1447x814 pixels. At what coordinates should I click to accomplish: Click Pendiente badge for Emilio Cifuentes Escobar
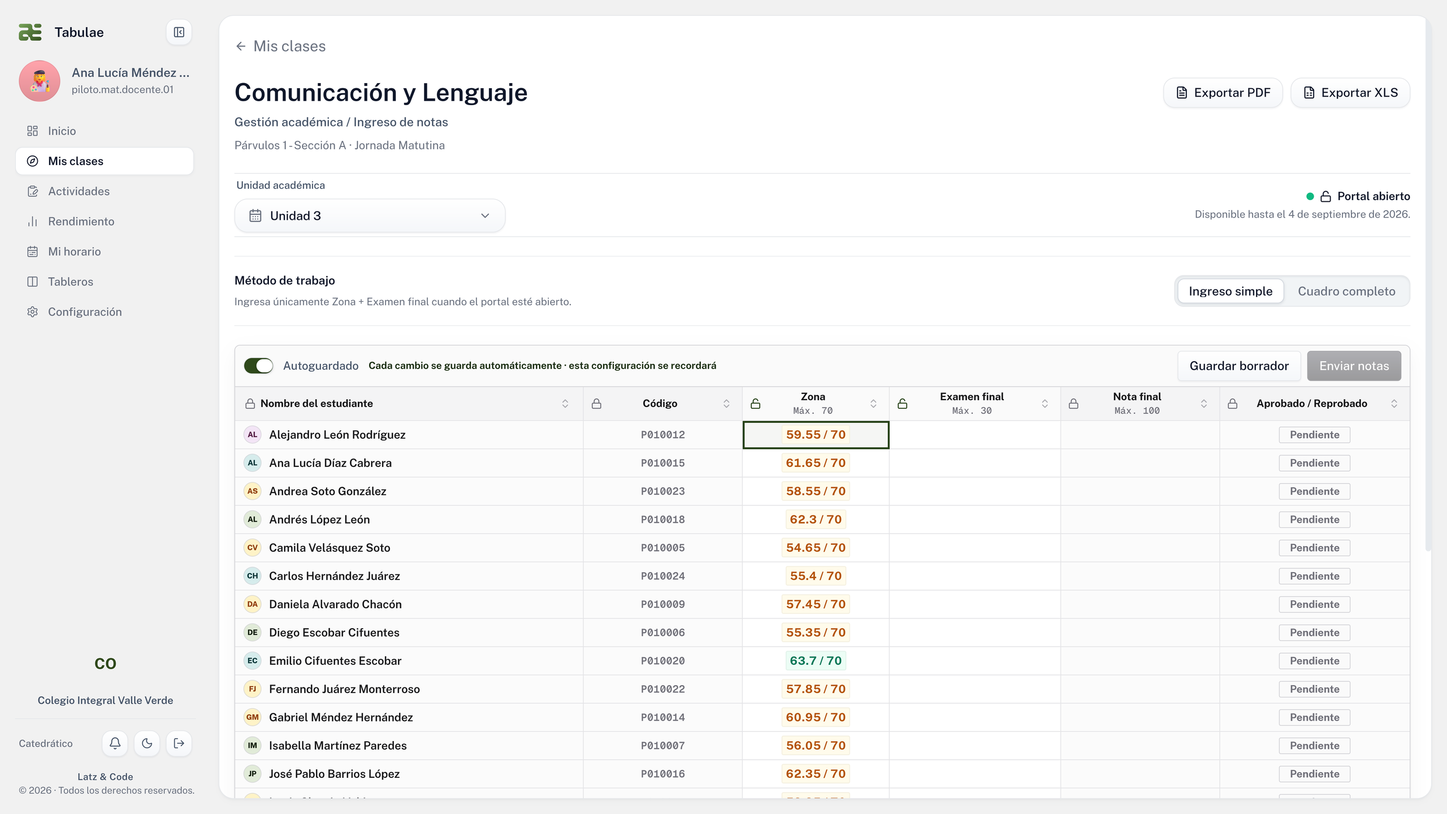tap(1314, 661)
